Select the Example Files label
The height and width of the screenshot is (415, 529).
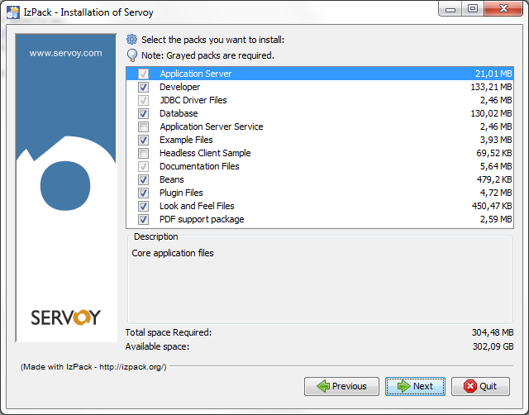pyautogui.click(x=186, y=140)
